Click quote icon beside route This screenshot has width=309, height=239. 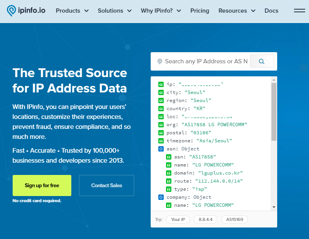pos(168,181)
